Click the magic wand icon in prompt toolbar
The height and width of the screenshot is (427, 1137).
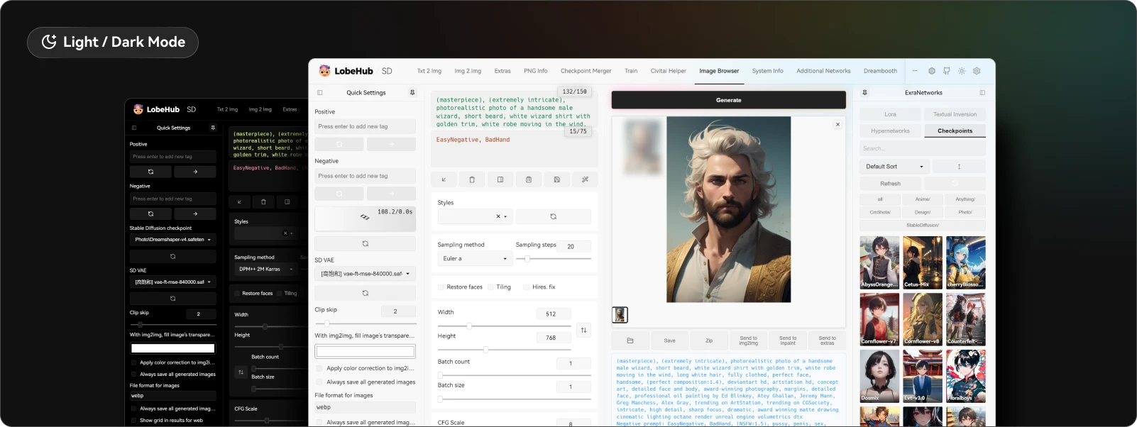pyautogui.click(x=585, y=179)
